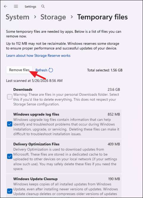Navigate to System breadcrumb
Screen dimensions: 143x198
click(x=18, y=17)
